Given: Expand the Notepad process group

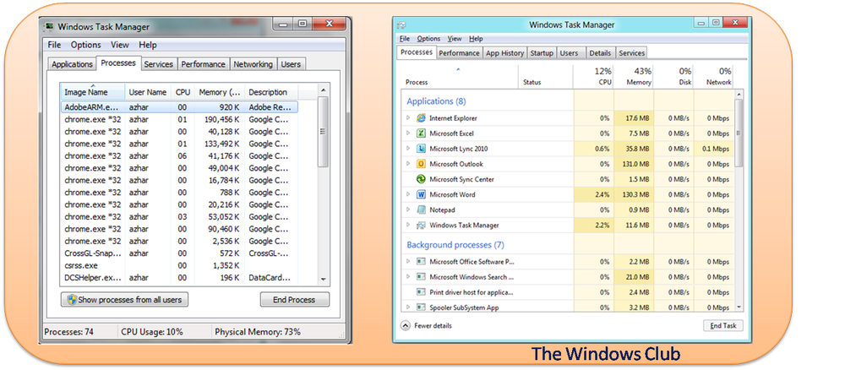Looking at the screenshot, I should click(408, 209).
